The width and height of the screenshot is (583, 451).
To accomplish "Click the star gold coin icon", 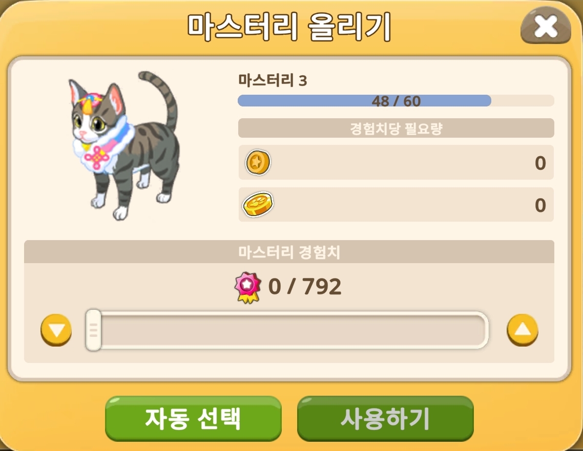I will [x=258, y=162].
